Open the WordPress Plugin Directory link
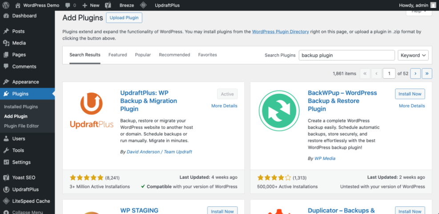Screen dimensions: 439x214 (x=281, y=32)
